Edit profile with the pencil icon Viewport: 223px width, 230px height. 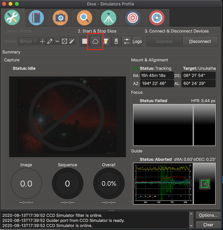pos(50,41)
